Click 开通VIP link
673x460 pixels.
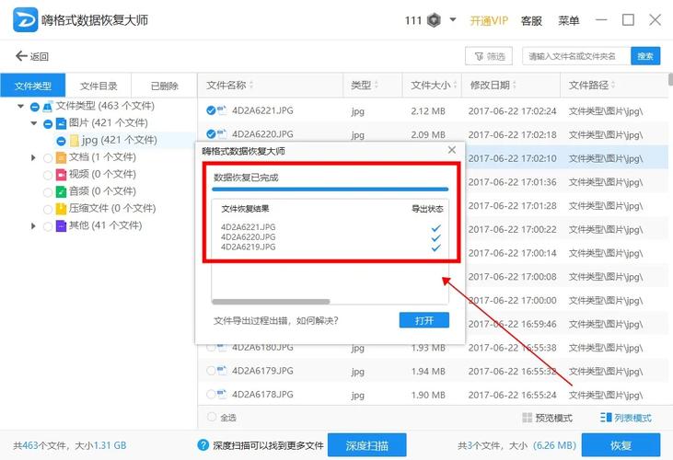tap(489, 20)
